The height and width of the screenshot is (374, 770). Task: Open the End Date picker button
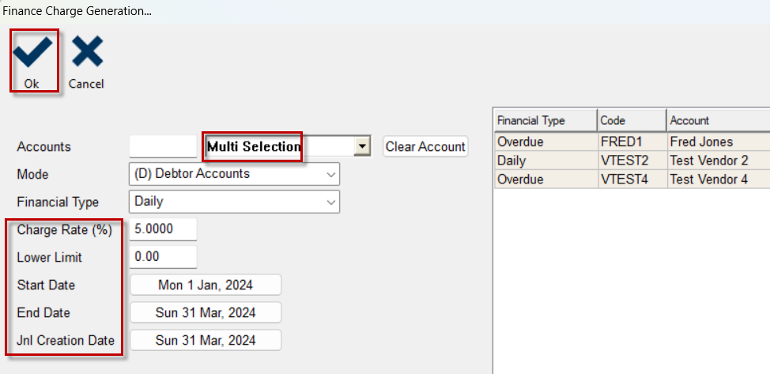coord(206,312)
